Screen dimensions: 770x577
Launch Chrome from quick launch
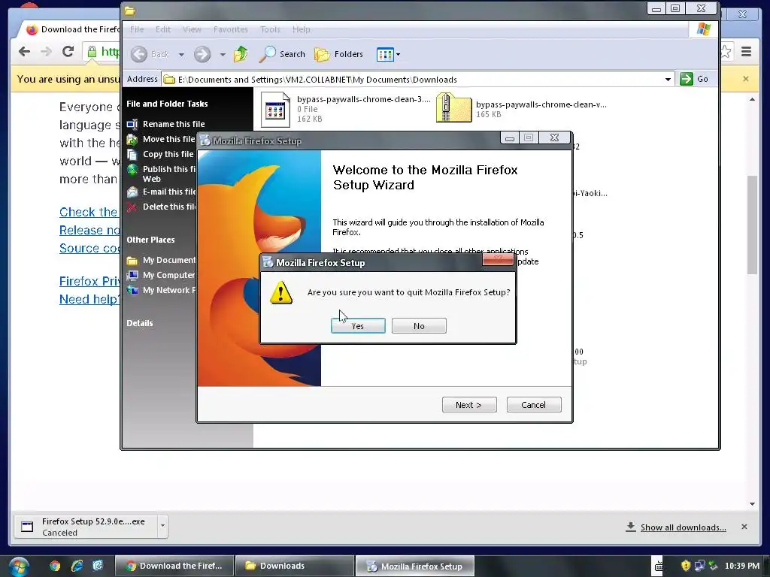(x=54, y=566)
